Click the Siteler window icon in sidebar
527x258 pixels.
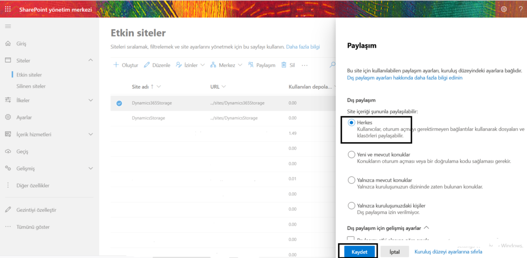pyautogui.click(x=8, y=61)
